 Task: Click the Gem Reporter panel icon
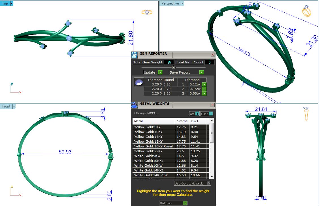click(135, 55)
